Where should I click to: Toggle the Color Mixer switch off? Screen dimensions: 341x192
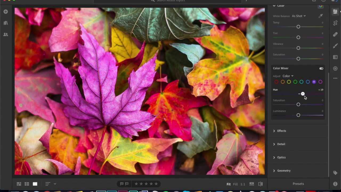point(321,69)
